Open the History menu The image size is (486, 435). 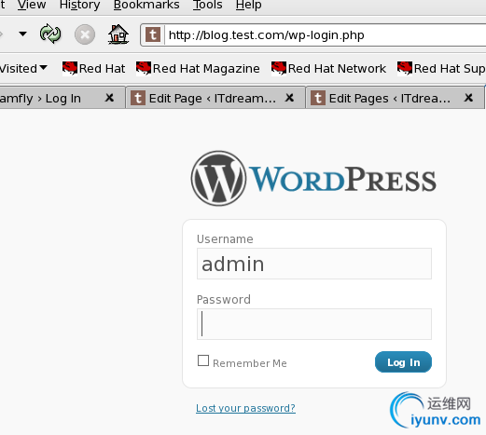point(79,5)
